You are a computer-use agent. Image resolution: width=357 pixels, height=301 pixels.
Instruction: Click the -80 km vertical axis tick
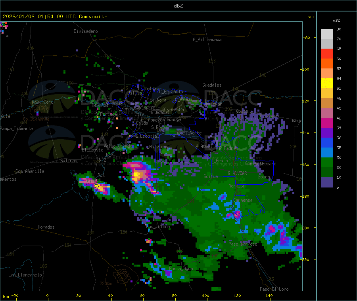[307, 38]
